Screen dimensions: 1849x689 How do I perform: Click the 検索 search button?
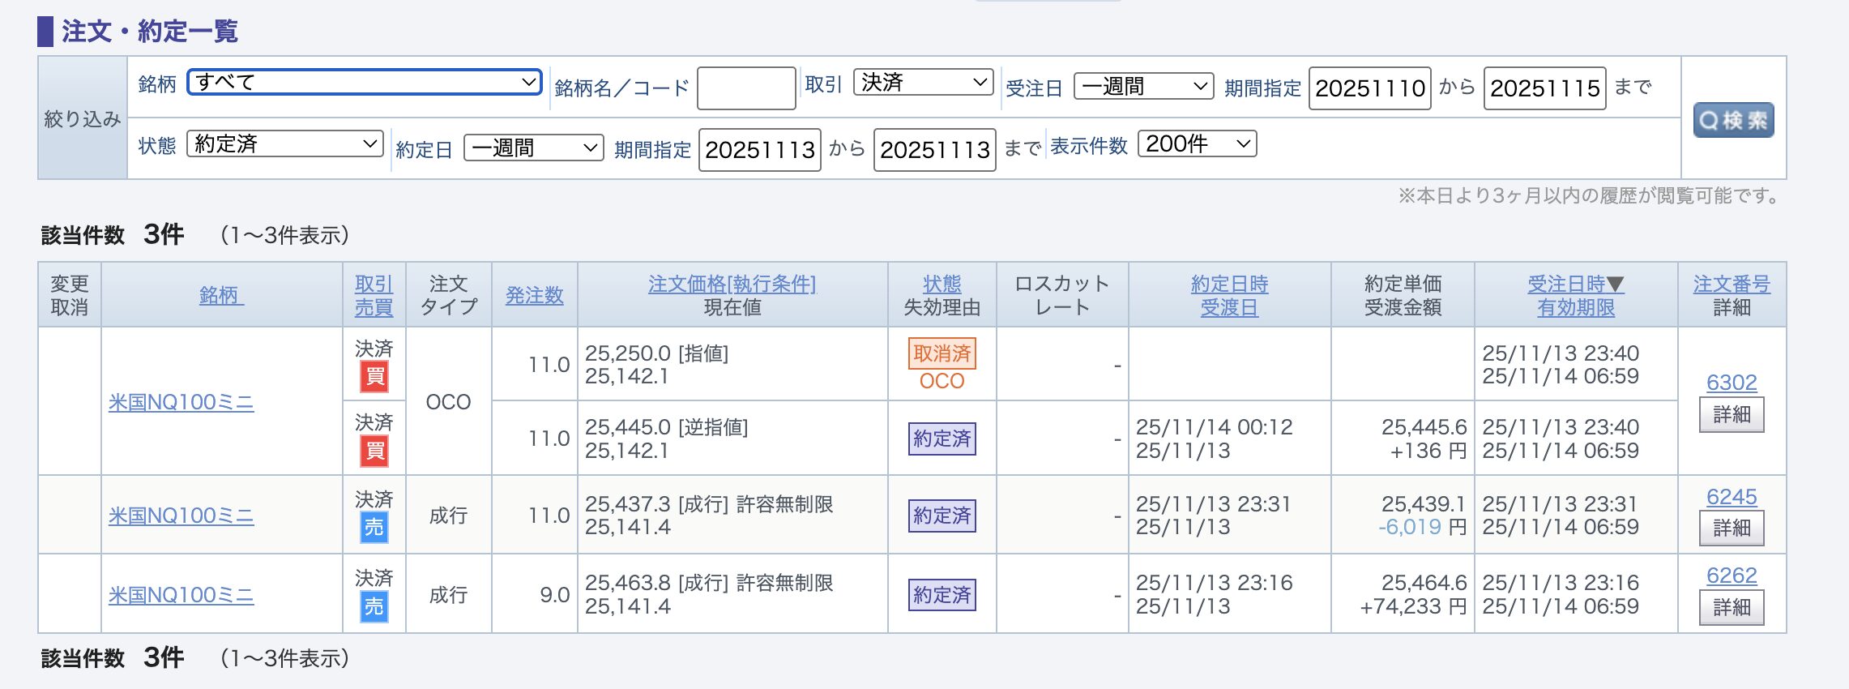coord(1733,120)
